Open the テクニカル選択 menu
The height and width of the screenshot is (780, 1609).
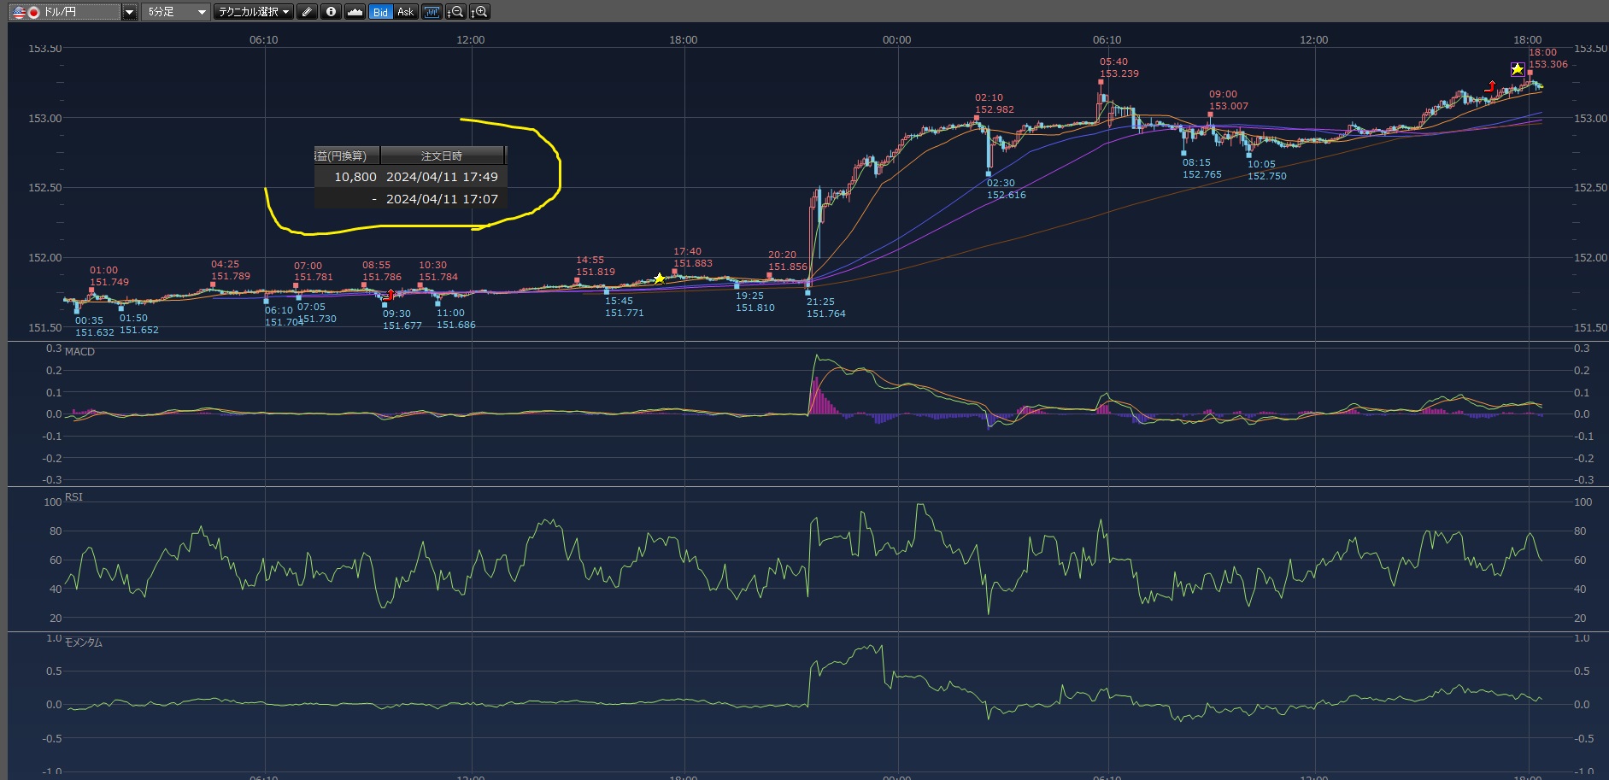pos(254,12)
